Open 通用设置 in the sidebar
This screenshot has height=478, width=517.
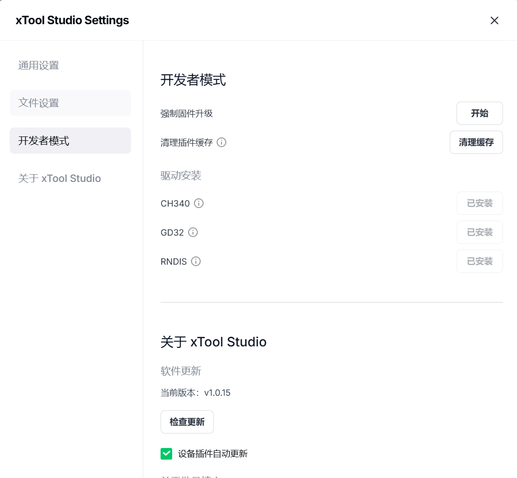click(x=39, y=65)
